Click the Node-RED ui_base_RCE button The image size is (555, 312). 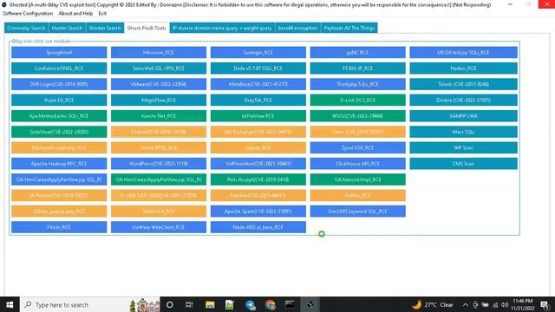(x=258, y=227)
